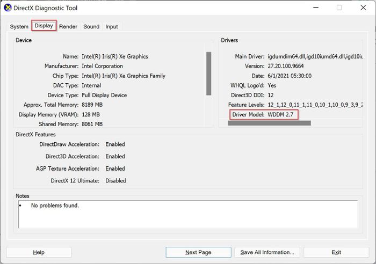Click the version '27.20.100.9664' value

[x=286, y=66]
